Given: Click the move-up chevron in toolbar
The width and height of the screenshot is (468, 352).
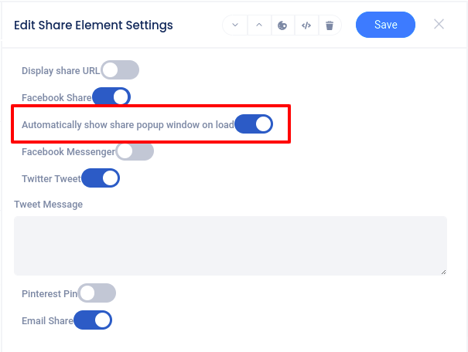Looking at the screenshot, I should [x=259, y=25].
